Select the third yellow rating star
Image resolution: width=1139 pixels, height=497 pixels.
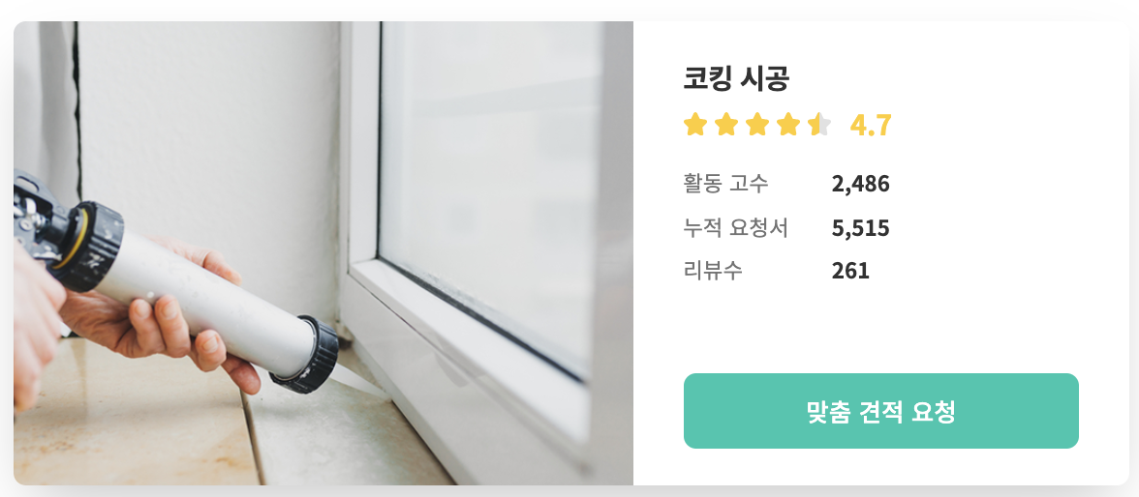pos(757,125)
